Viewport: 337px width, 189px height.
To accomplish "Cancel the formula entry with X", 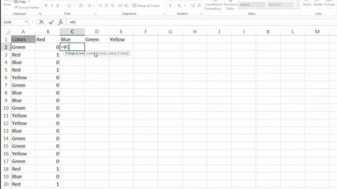I will [x=42, y=22].
